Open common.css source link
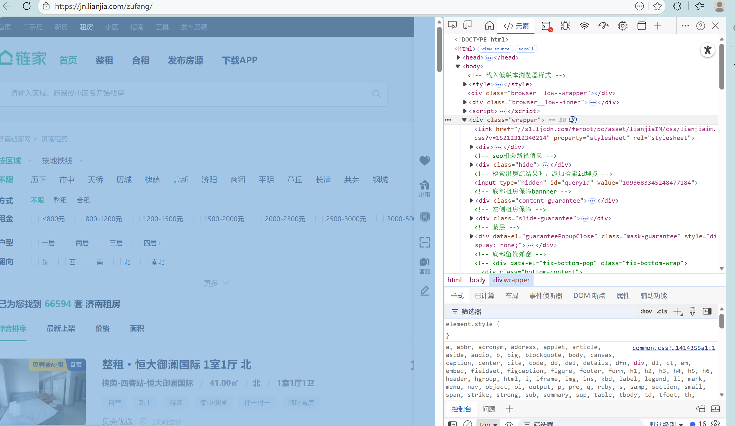Image resolution: width=735 pixels, height=426 pixels. pos(673,348)
